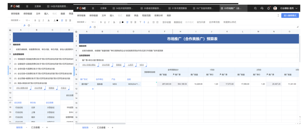This screenshot has height=137, width=304.
Task: Toggle underline in back window toolbar
Action: pos(39,20)
